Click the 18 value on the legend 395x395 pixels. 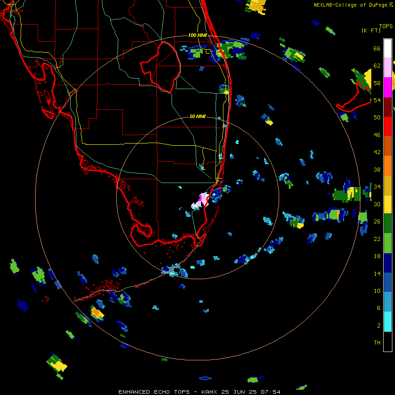(x=377, y=256)
